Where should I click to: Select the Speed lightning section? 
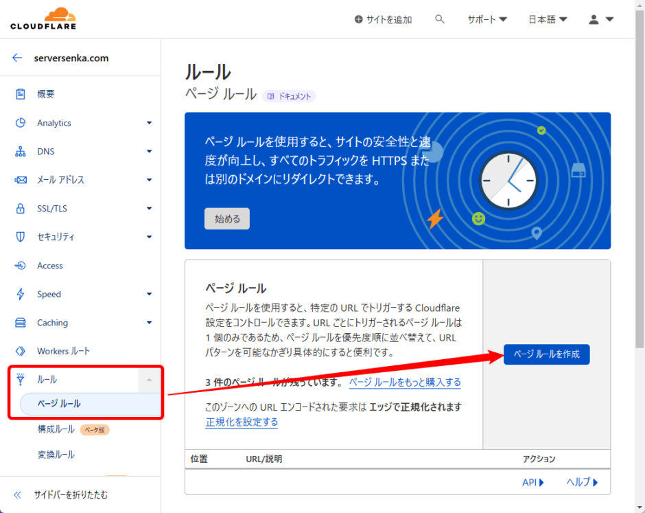tap(48, 294)
